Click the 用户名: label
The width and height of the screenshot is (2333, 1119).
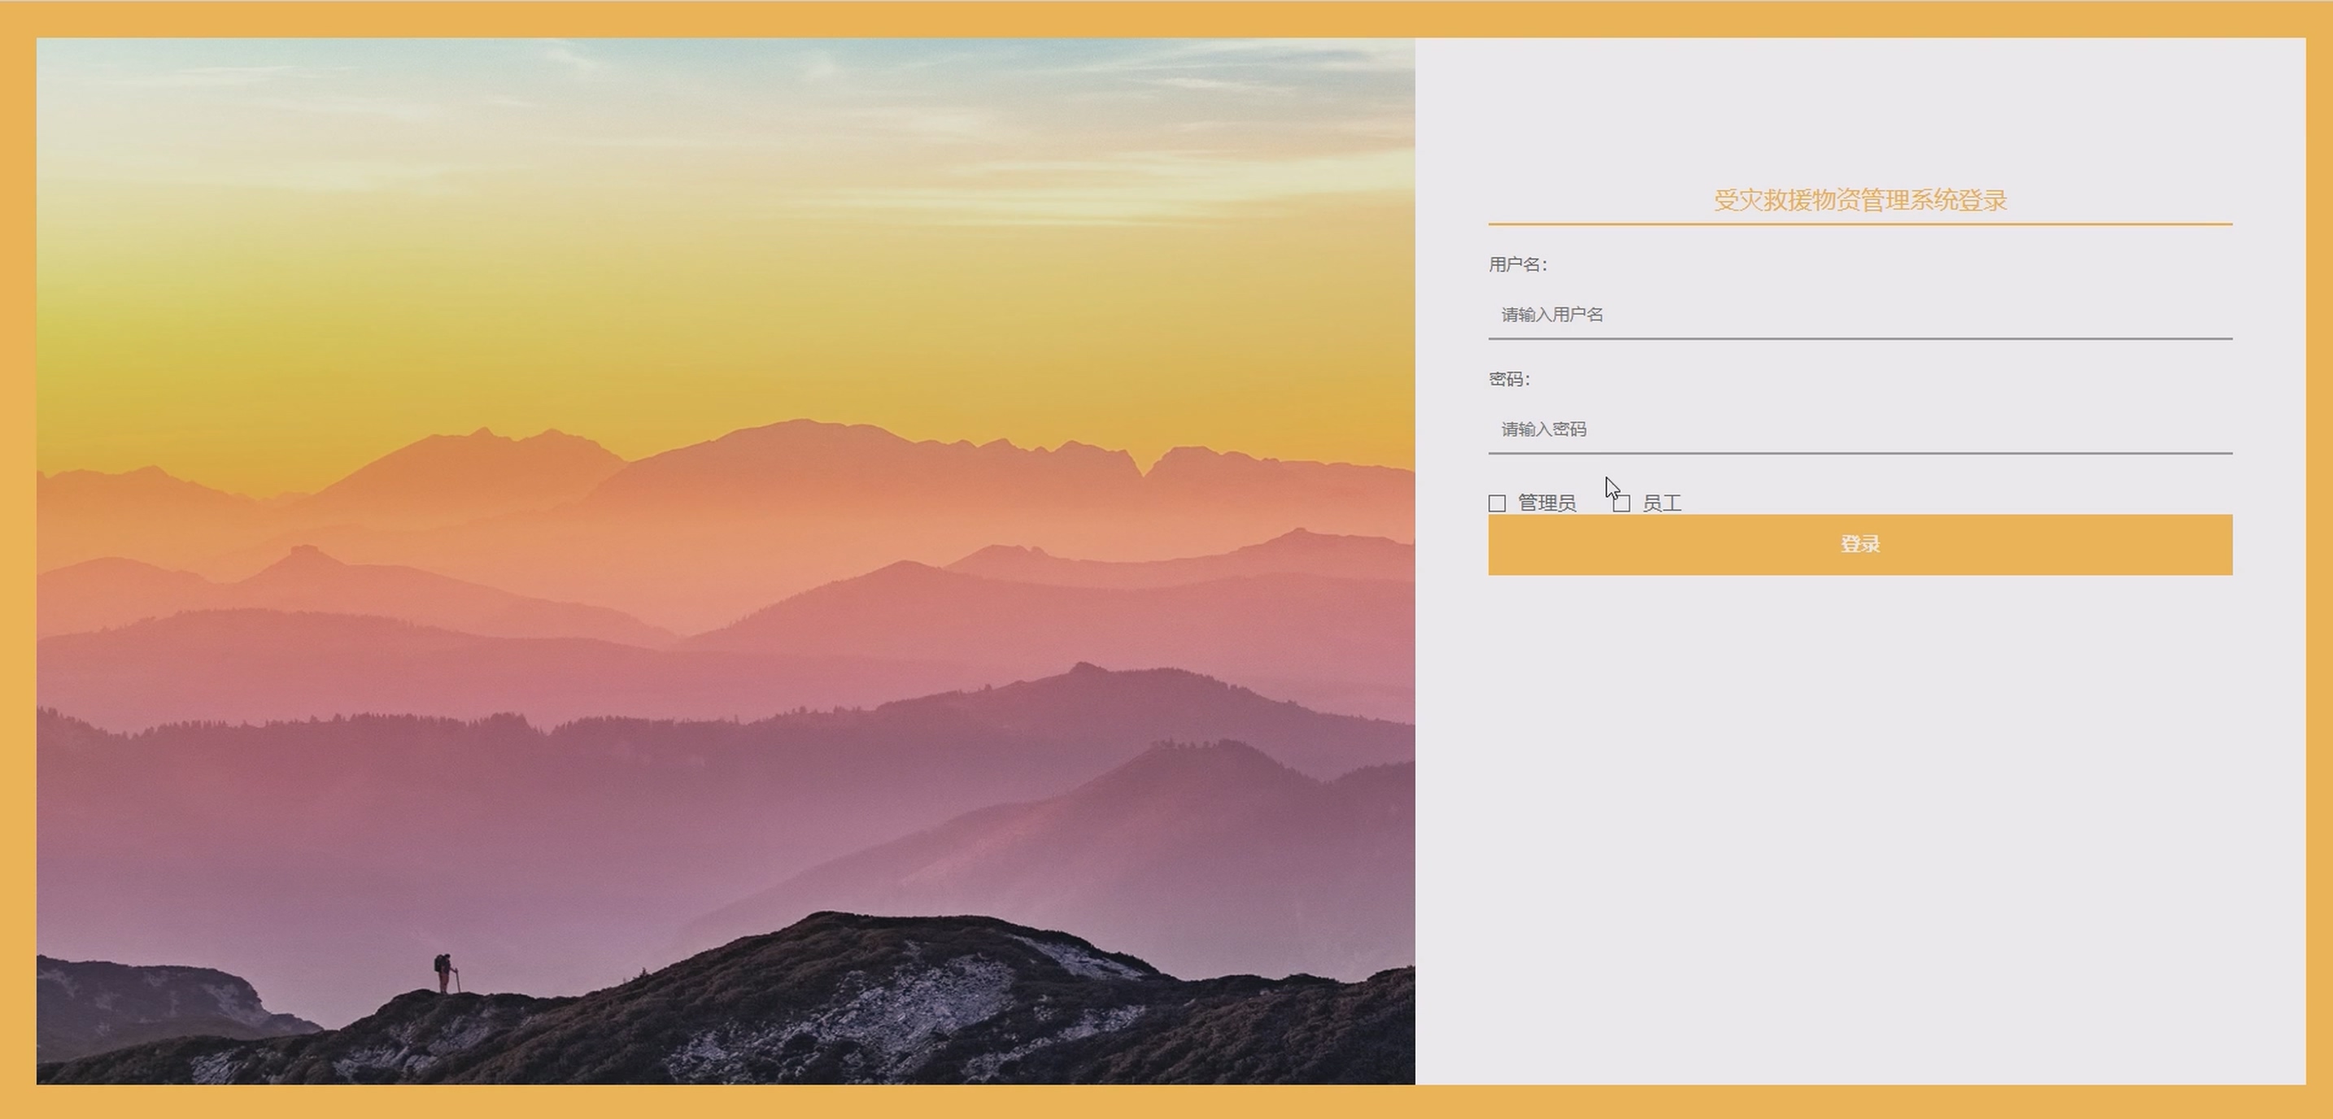coord(1518,264)
